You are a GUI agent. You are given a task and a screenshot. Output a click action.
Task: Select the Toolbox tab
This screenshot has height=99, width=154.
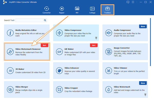point(108,10)
